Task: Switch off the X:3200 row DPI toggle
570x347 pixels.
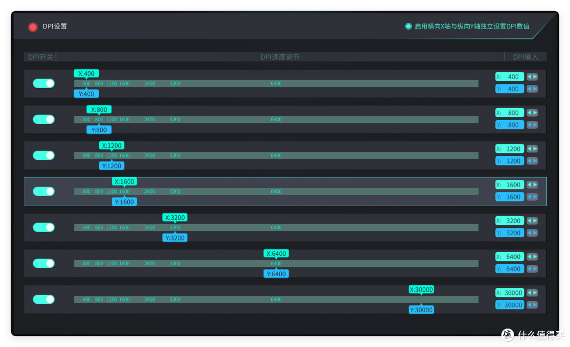Action: (x=44, y=227)
